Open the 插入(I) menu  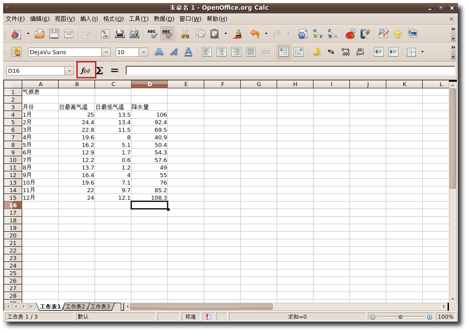(x=89, y=19)
